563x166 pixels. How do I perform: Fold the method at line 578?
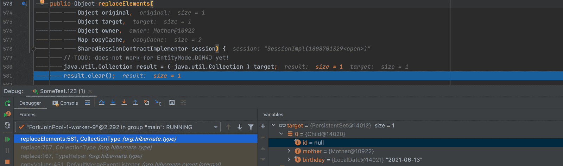pos(33,49)
